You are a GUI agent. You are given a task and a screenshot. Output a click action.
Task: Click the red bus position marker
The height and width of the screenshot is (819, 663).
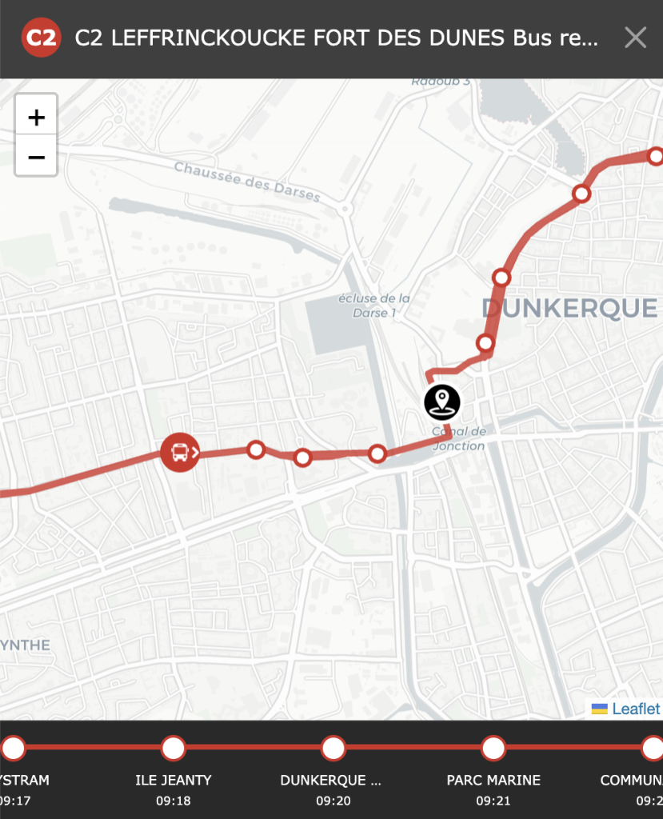point(180,453)
